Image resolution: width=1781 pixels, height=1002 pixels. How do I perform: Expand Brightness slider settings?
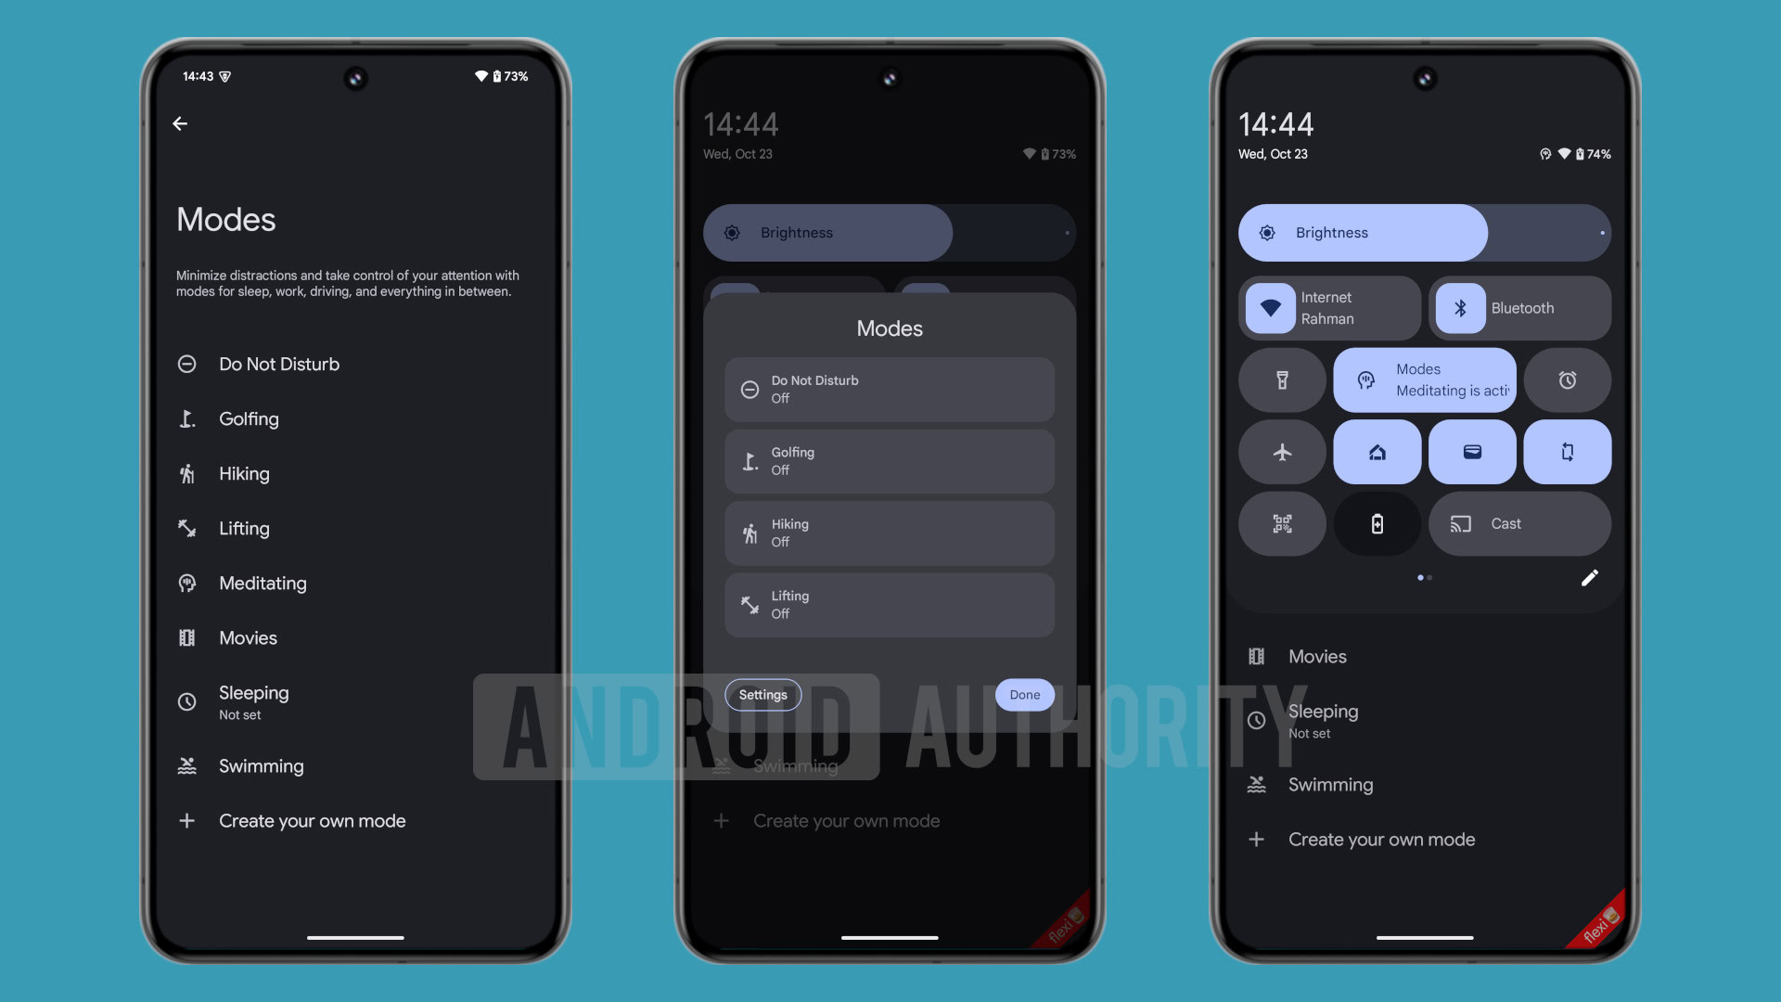tap(1599, 233)
